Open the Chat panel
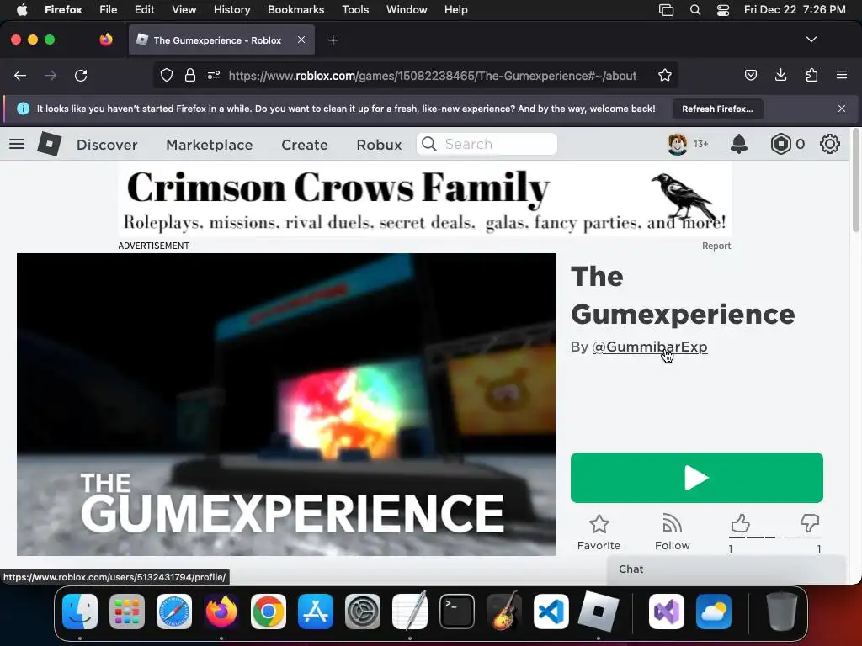862x646 pixels. [726, 569]
